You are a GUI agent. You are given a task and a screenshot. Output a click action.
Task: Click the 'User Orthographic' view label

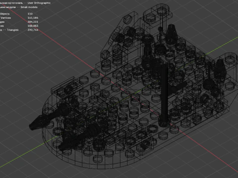39,3
